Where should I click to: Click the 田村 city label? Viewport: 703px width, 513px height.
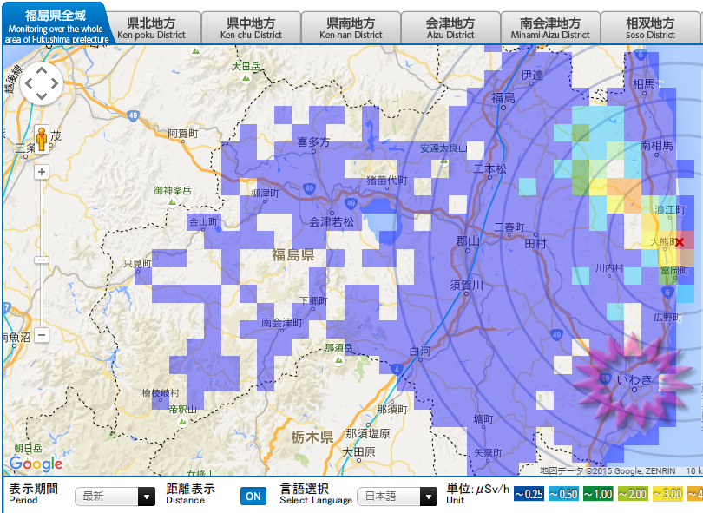tap(535, 243)
